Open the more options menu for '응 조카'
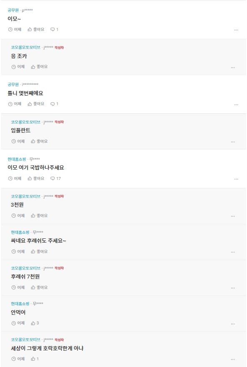This screenshot has width=247, height=367. 233,67
